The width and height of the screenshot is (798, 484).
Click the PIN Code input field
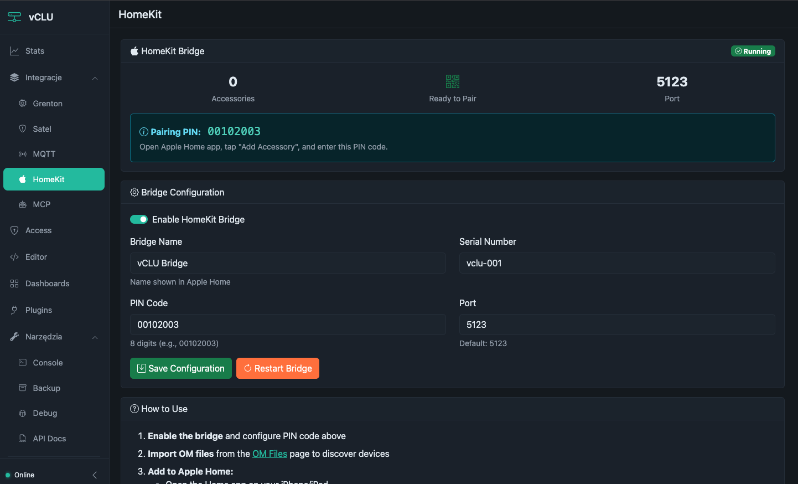click(x=288, y=325)
